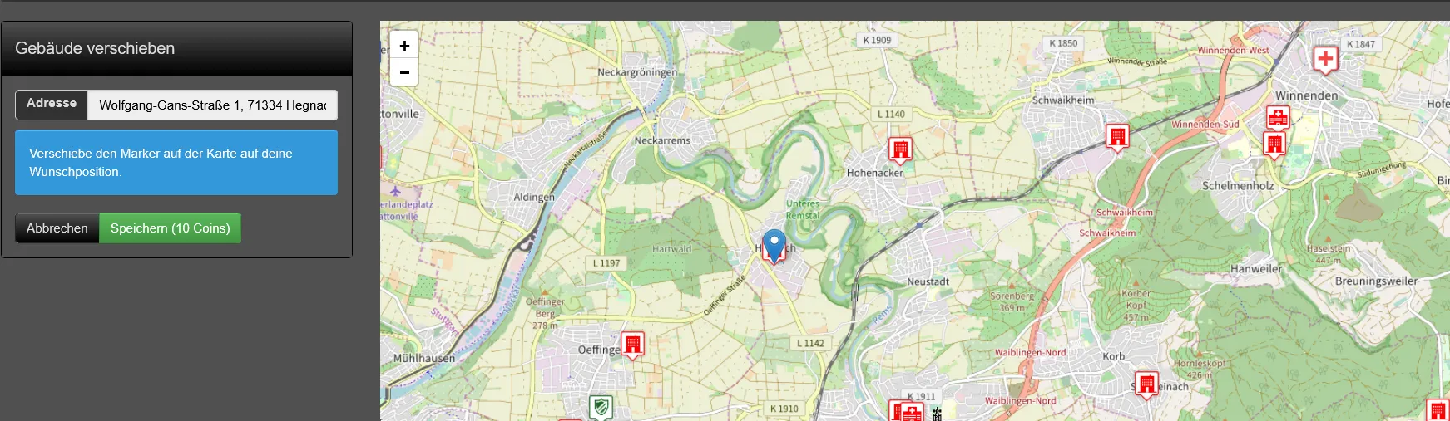The height and width of the screenshot is (421, 1450).
Task: Select the fire station marker at Oeffingen
Action: (x=633, y=344)
